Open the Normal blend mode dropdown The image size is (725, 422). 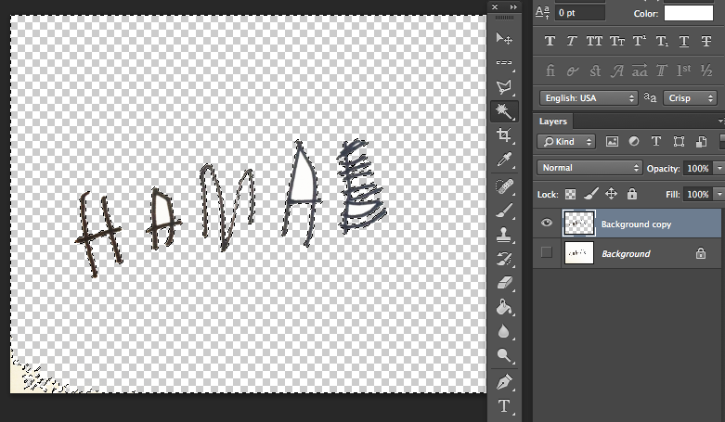[589, 168]
